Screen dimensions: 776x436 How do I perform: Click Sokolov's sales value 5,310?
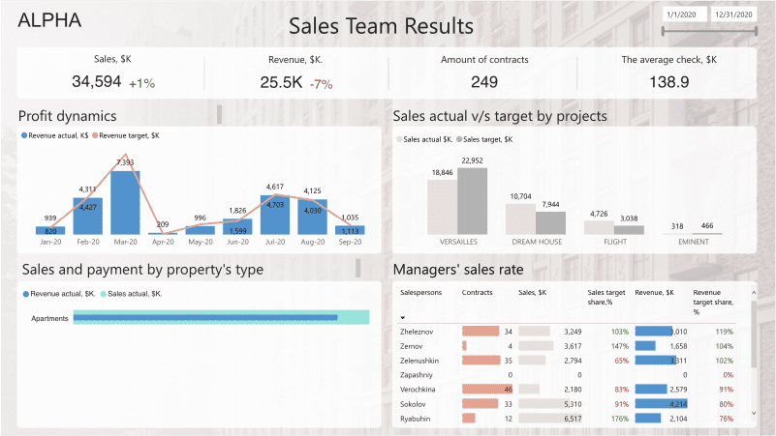pos(573,404)
